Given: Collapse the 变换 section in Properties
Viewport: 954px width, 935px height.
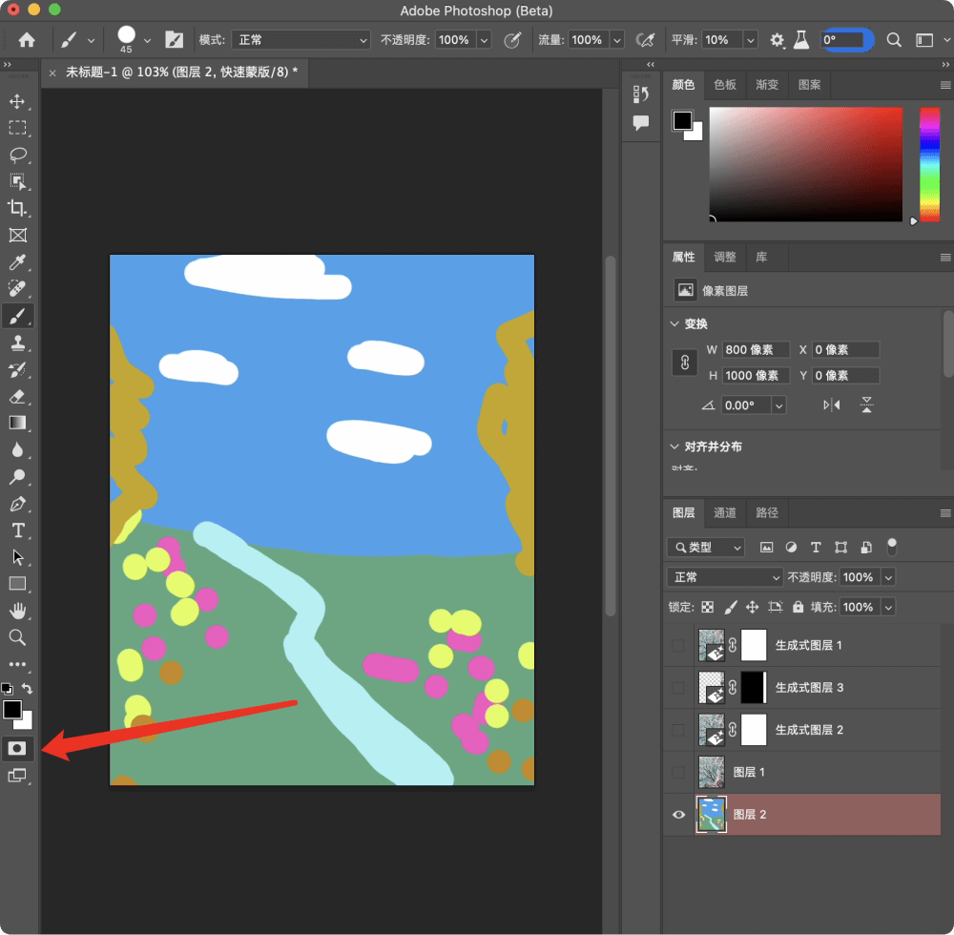Looking at the screenshot, I should (674, 323).
